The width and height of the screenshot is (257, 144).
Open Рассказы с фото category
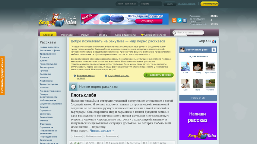pyautogui.click(x=50, y=50)
